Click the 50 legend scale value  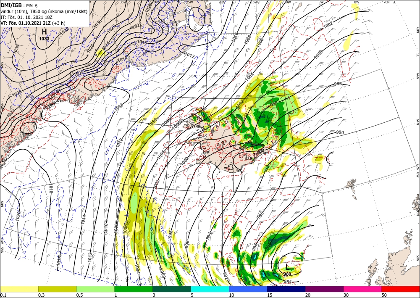tap(384, 295)
